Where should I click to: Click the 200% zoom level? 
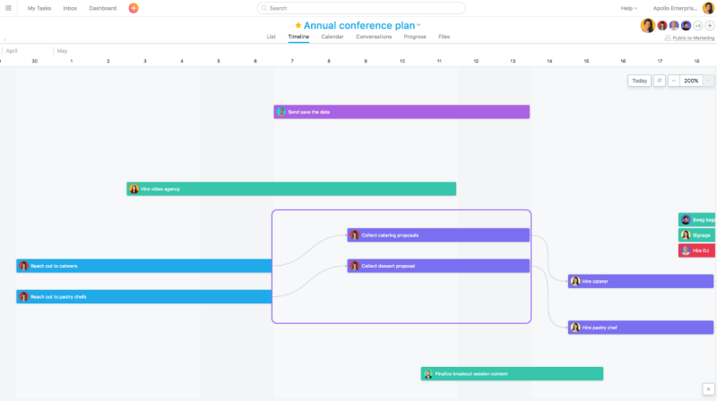[691, 81]
